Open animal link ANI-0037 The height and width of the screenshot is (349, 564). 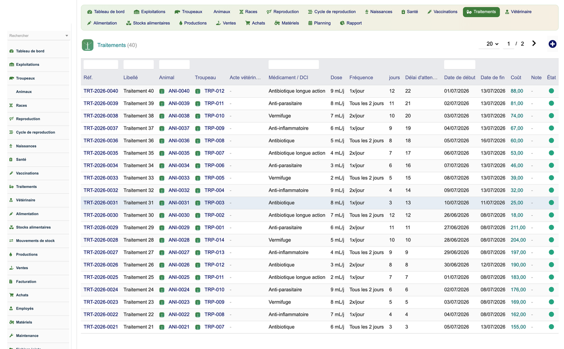(179, 128)
